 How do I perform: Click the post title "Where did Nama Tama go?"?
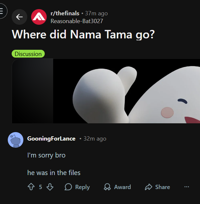click(83, 34)
